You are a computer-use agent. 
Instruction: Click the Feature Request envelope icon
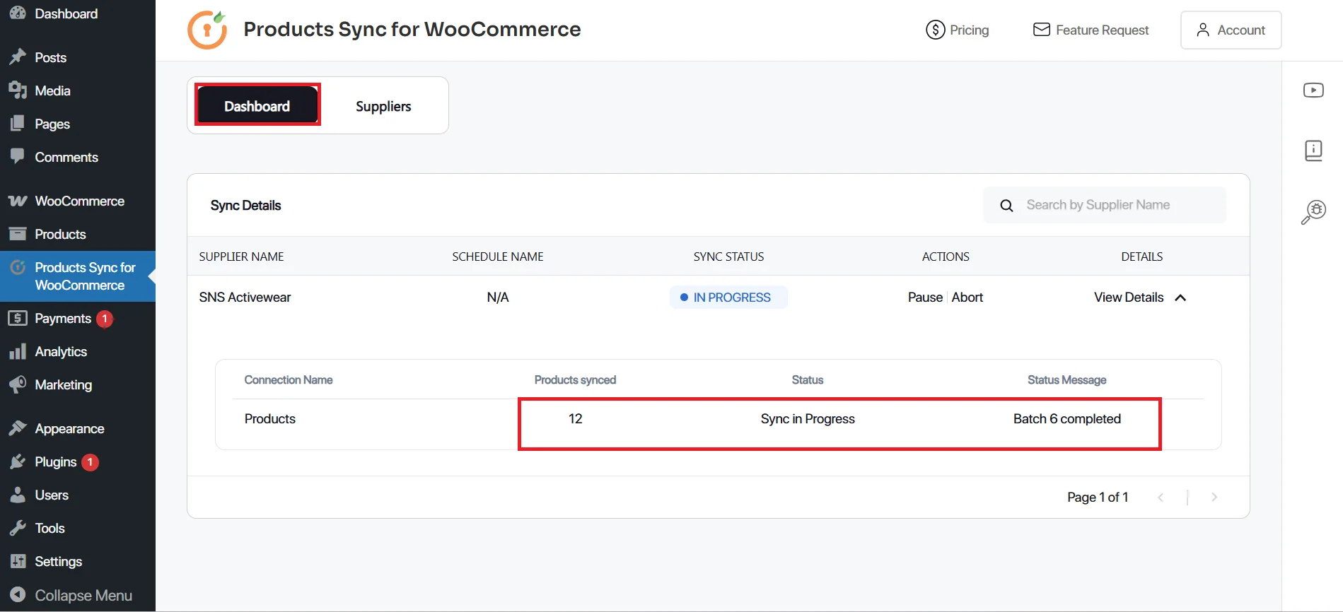(x=1041, y=30)
